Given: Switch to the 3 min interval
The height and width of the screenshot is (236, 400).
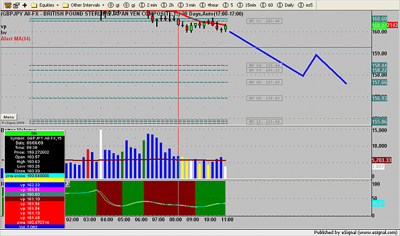Looking at the screenshot, I should click(186, 5).
